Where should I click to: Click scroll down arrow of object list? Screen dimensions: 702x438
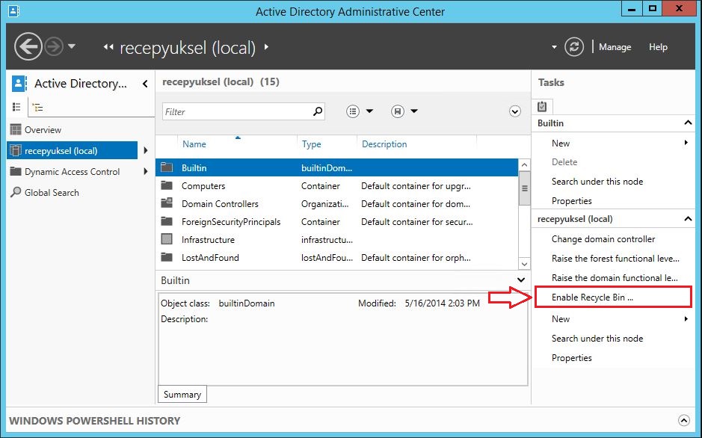pos(524,264)
